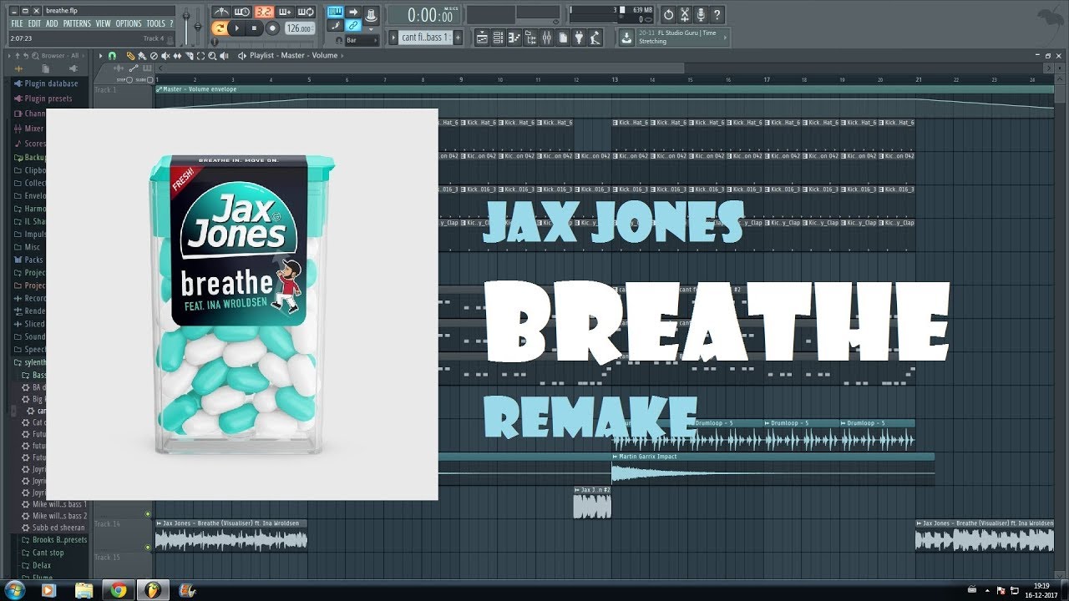Open the EDIT menu
1069x601 pixels.
pyautogui.click(x=34, y=23)
